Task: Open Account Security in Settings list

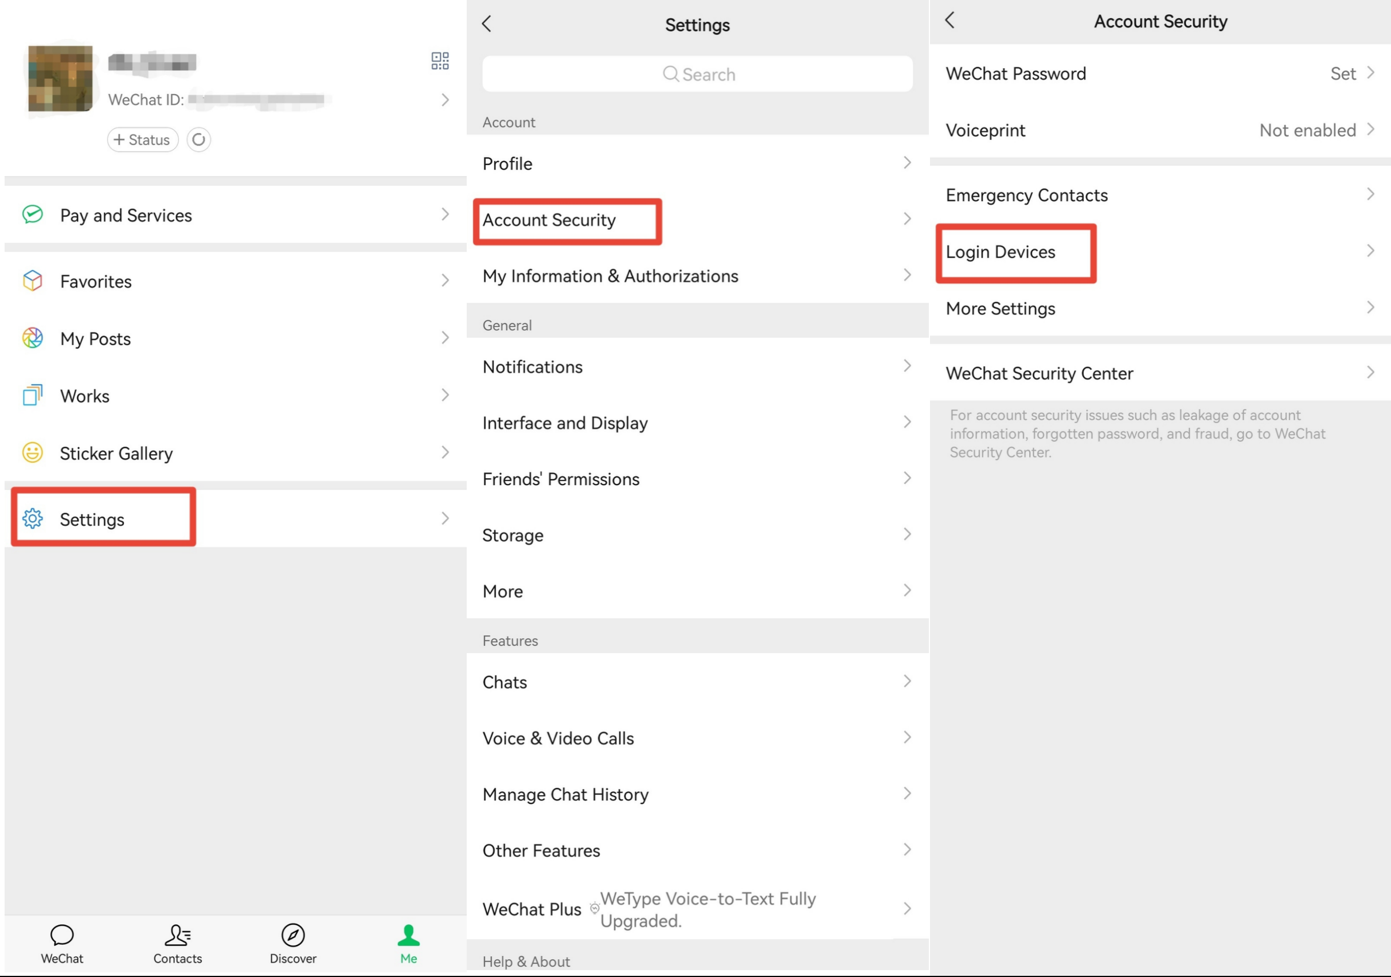Action: [x=697, y=220]
